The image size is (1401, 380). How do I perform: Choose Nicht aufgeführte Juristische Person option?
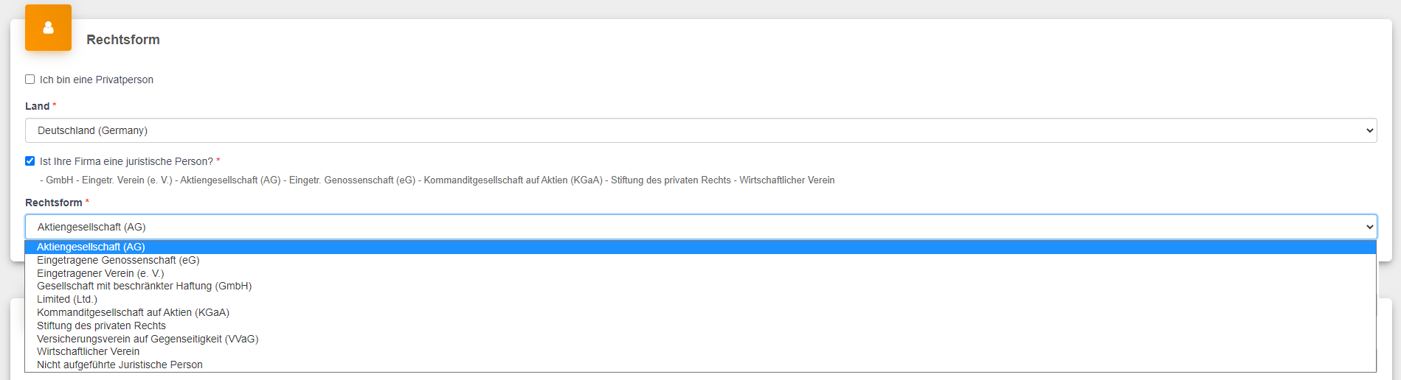[701, 365]
